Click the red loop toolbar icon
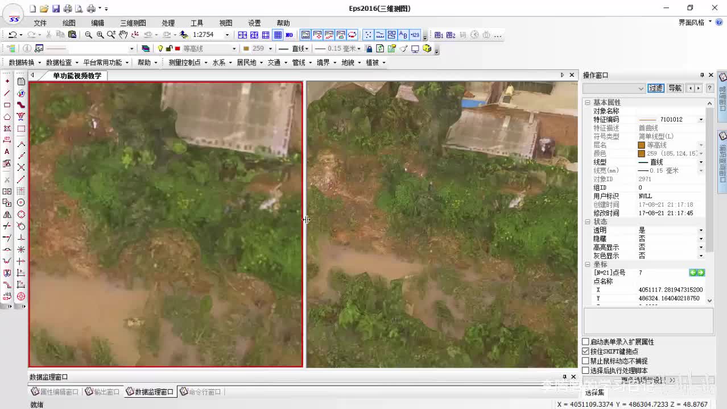The image size is (727, 409). point(352,35)
